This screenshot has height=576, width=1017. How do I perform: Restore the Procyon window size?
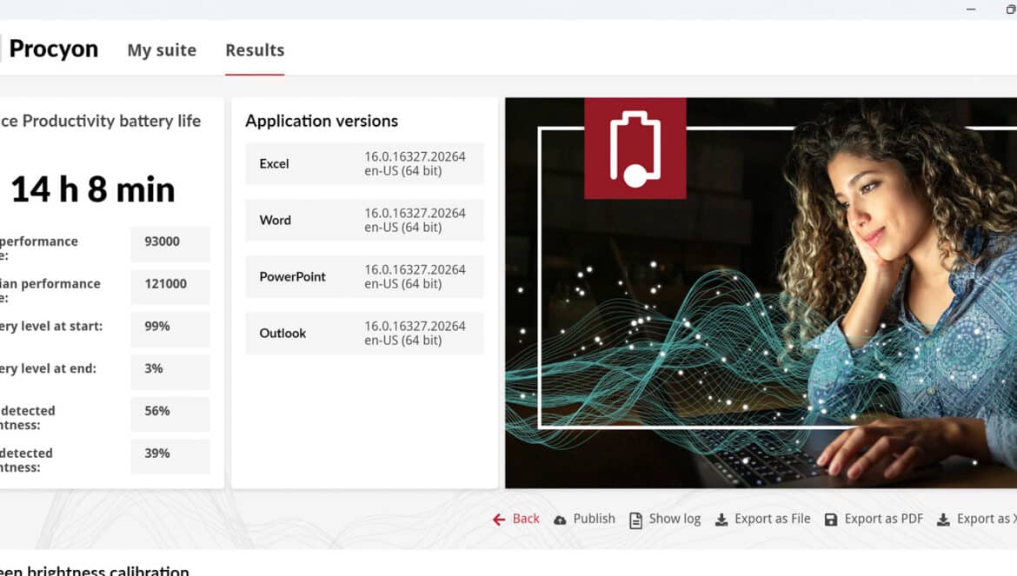pos(1011,10)
